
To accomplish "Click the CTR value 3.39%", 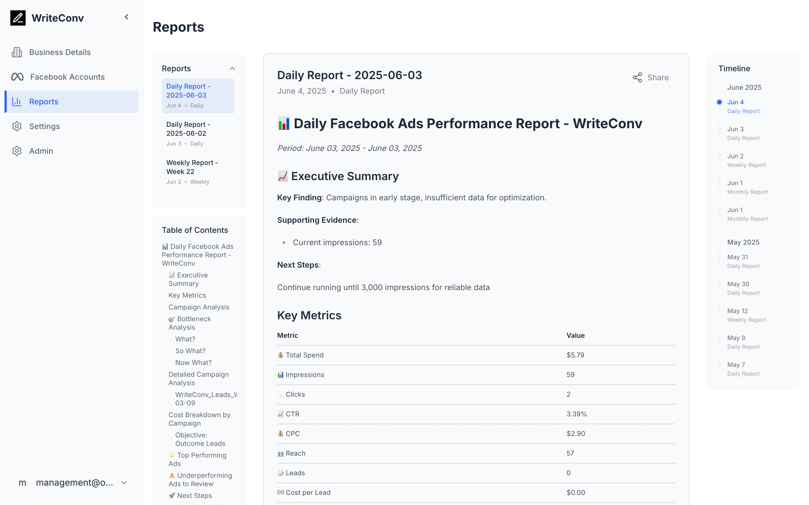I will pos(576,414).
